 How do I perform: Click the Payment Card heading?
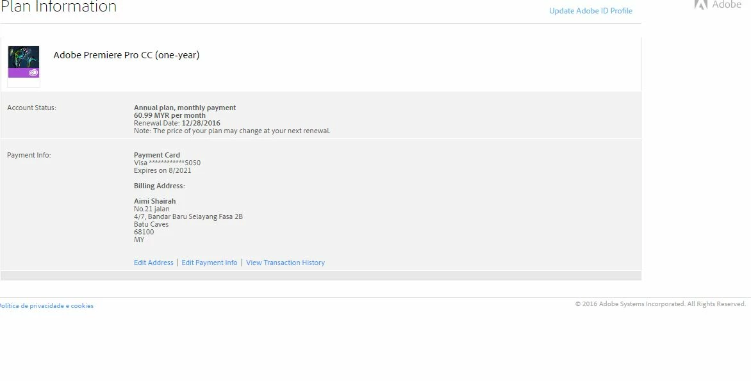click(157, 155)
